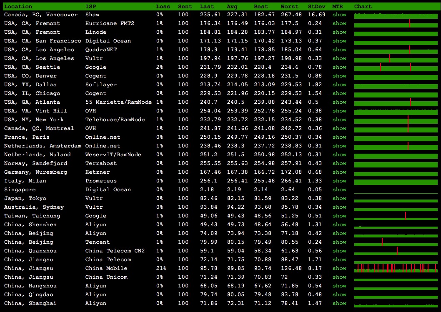This screenshot has height=312, width=441.
Task: Show MTR for Quanzhou China Telecom CN2
Action: 339,251
